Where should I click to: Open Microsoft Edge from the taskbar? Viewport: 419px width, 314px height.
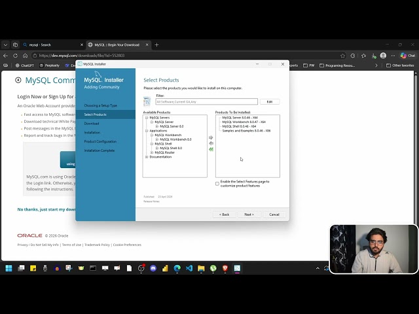177,268
